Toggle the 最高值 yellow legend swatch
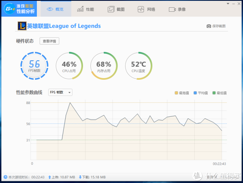 pos(176,93)
